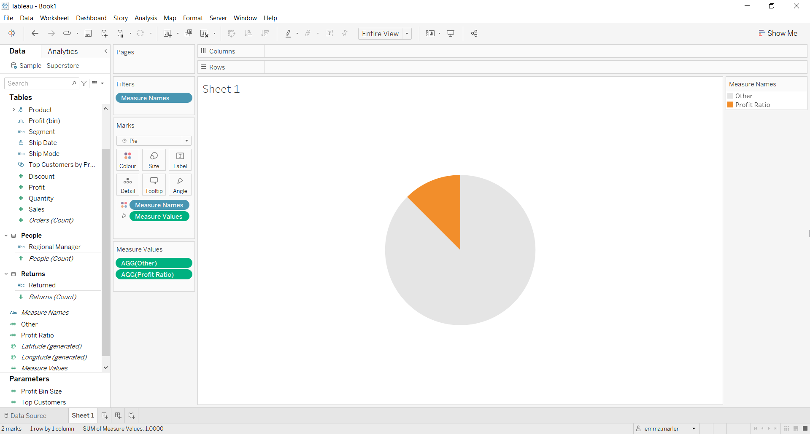Image resolution: width=810 pixels, height=434 pixels.
Task: Click the orange Profit Ratio legend swatch
Action: tap(731, 105)
